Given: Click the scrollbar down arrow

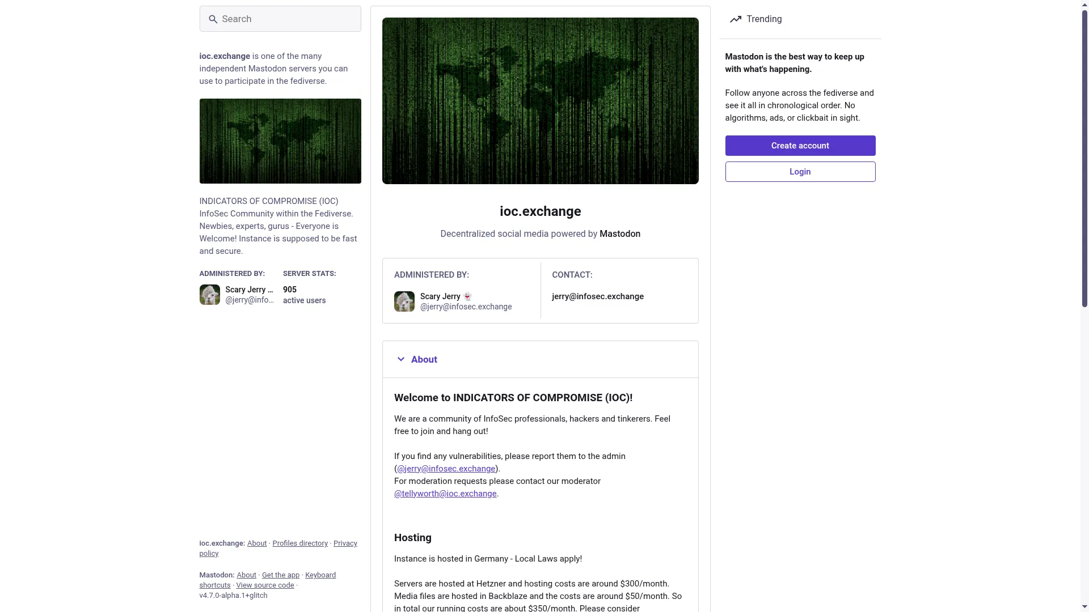Looking at the screenshot, I should [x=1084, y=607].
